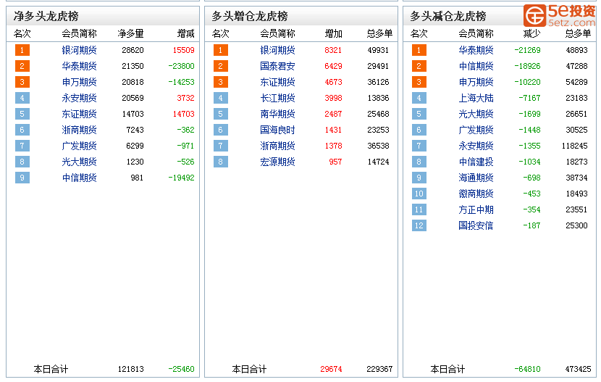Click 多头增仓龙虎榜 panel title
This screenshot has height=382, width=601.
pos(250,16)
